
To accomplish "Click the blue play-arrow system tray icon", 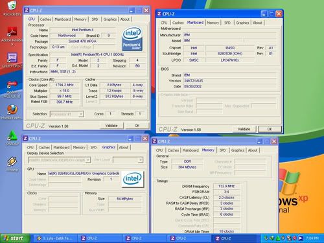I will tap(300, 238).
